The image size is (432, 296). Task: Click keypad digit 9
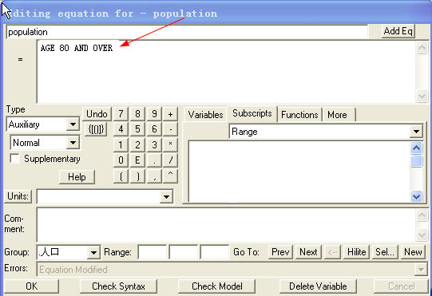click(x=154, y=114)
